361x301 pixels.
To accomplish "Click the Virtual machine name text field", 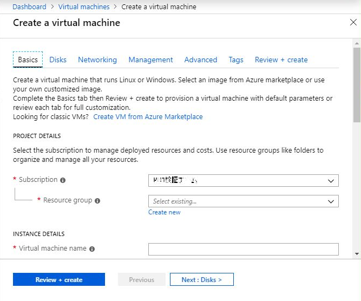I will tap(243, 249).
